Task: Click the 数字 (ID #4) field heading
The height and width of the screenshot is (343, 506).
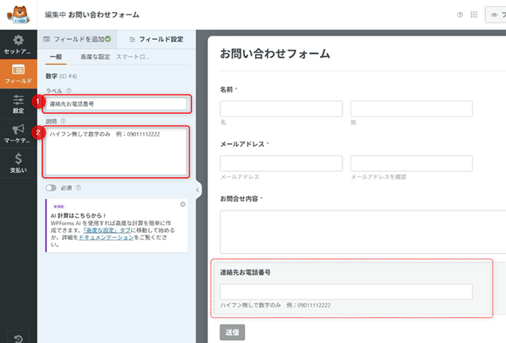Action: tap(61, 76)
